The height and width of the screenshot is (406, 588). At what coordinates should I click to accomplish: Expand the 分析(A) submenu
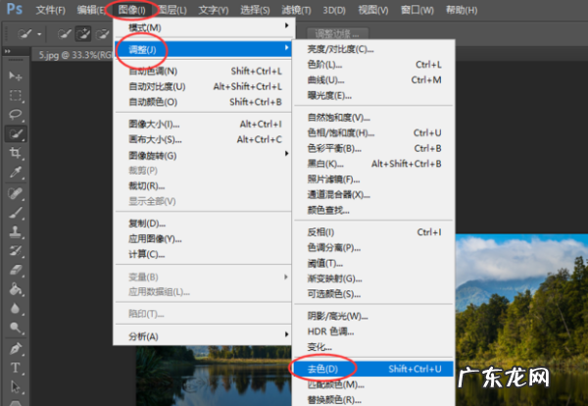point(203,336)
